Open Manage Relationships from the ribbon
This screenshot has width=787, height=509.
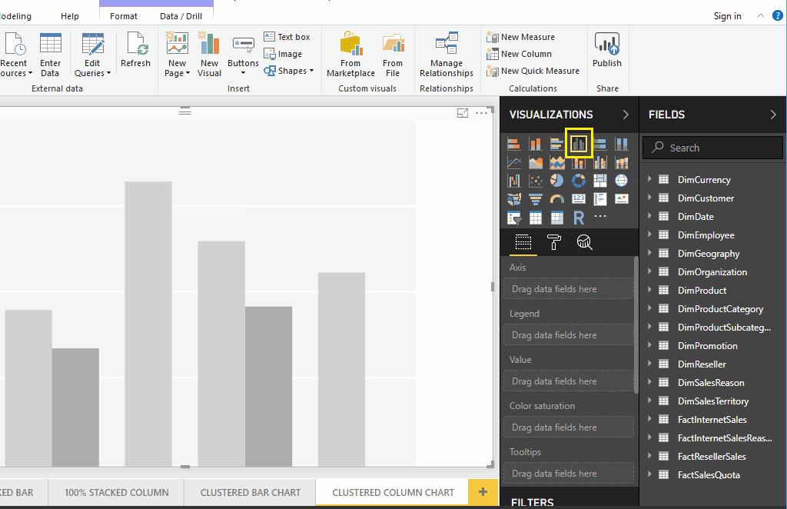[446, 55]
